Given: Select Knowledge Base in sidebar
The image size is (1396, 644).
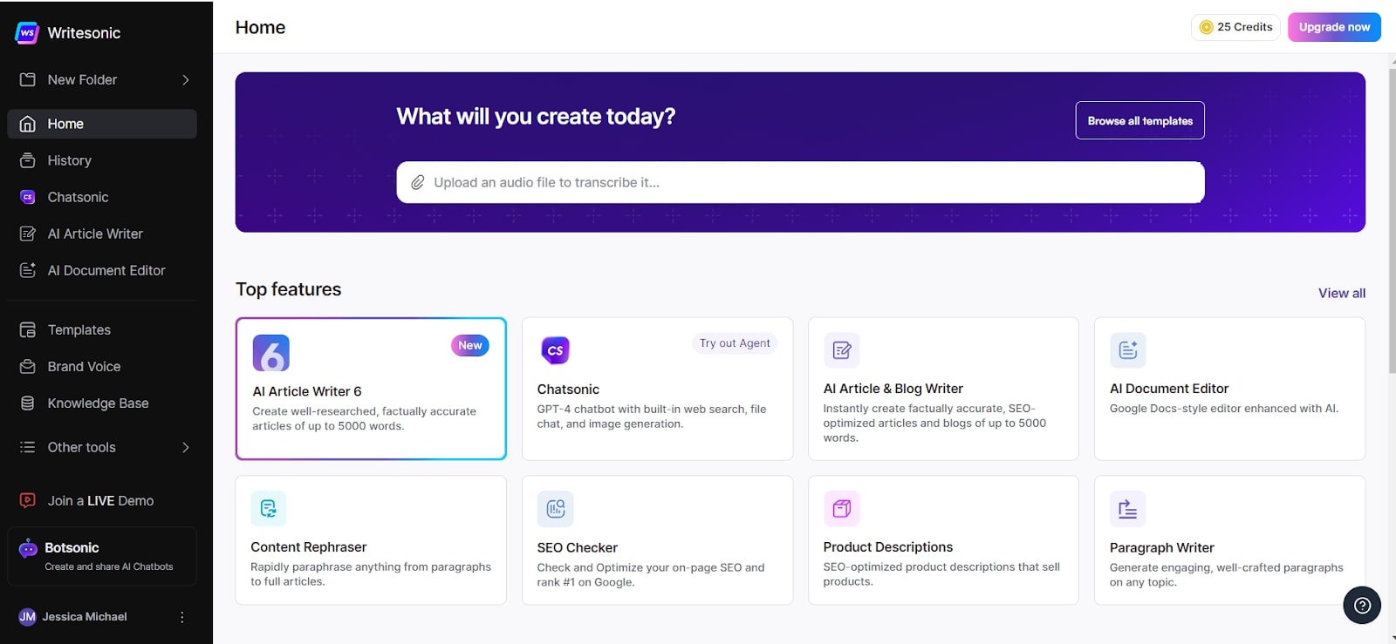Looking at the screenshot, I should [x=98, y=403].
